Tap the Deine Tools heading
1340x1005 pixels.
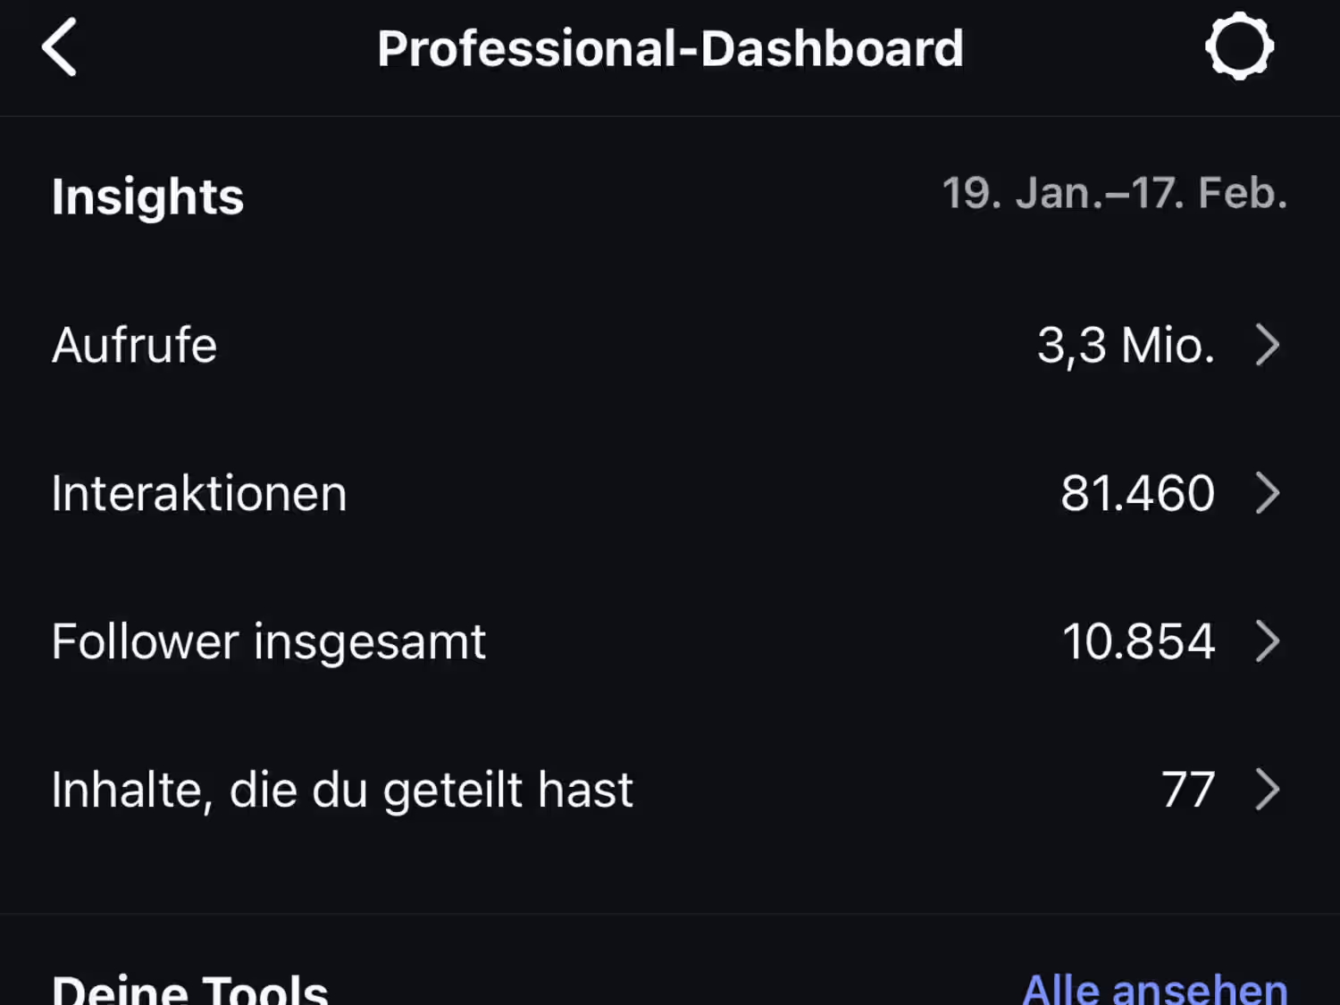(x=190, y=988)
